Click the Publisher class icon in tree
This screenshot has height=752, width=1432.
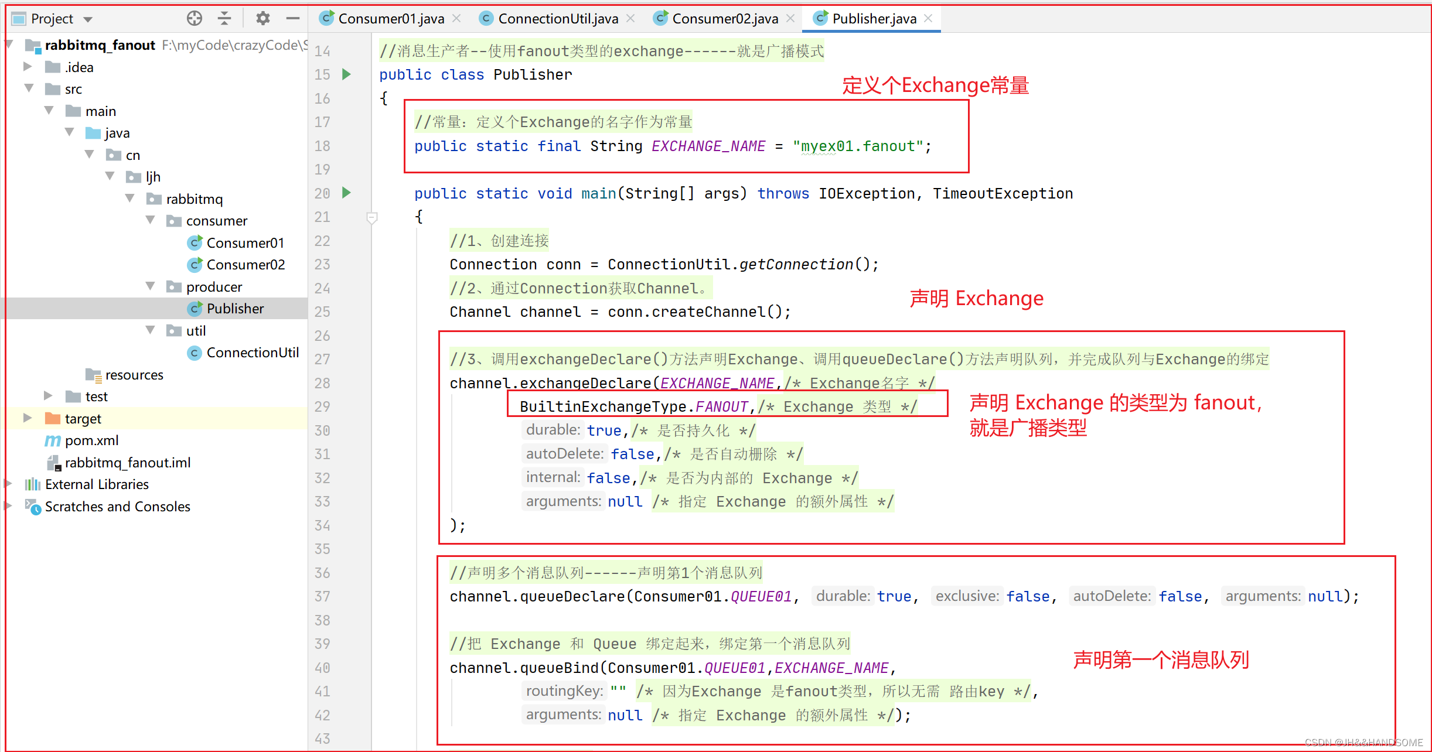195,309
